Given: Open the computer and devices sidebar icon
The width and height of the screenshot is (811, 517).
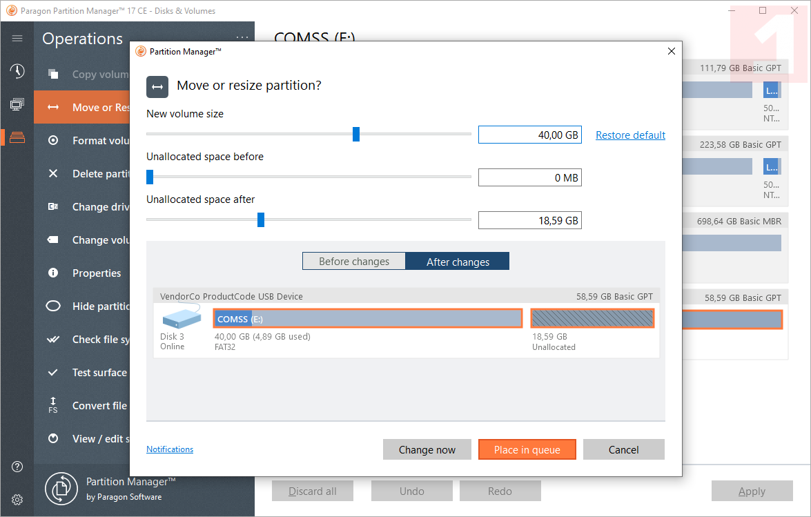Looking at the screenshot, I should [17, 104].
